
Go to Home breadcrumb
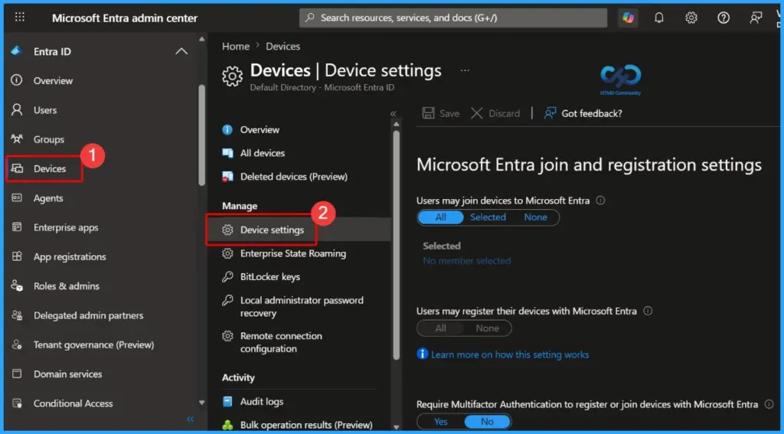[236, 47]
